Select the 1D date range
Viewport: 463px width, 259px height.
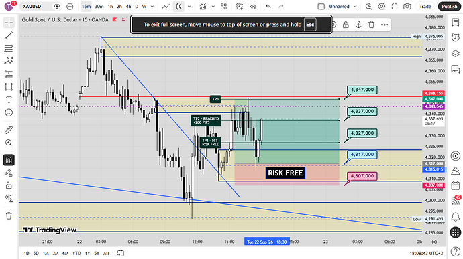27,253
